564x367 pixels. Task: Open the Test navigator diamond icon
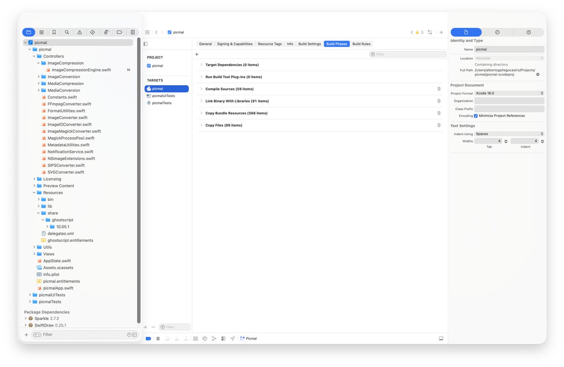[x=93, y=32]
